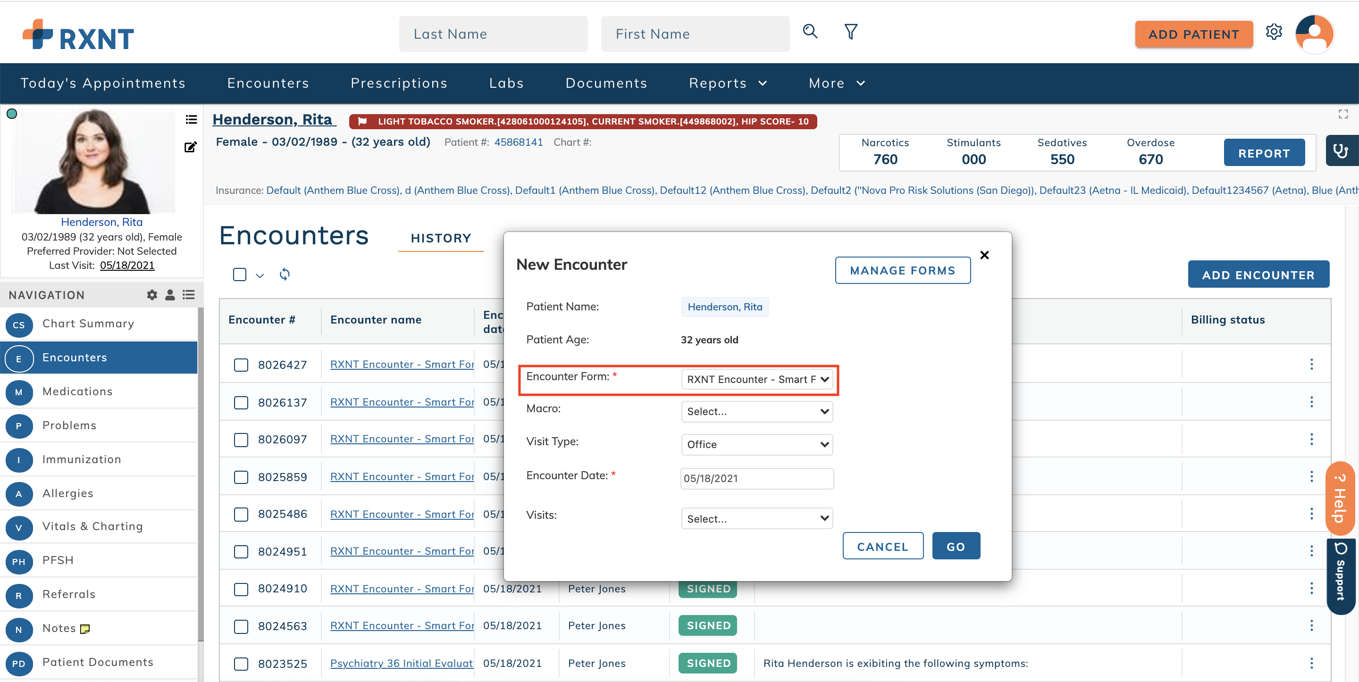
Task: Open Documents menu item
Action: 606,83
